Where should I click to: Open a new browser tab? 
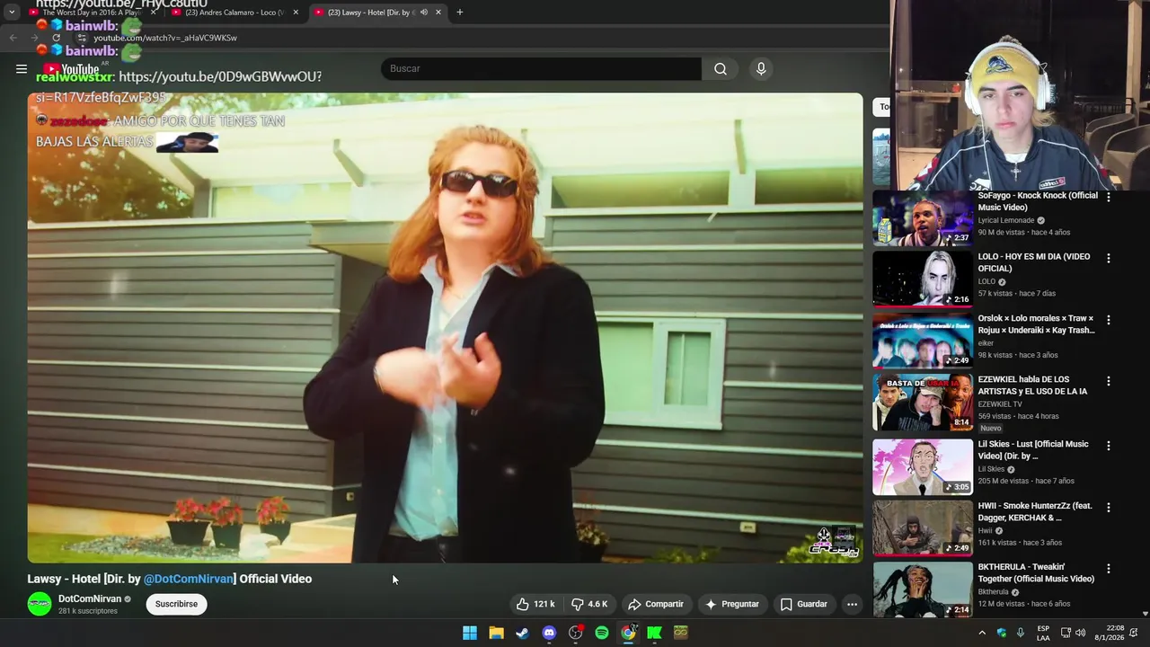click(460, 13)
